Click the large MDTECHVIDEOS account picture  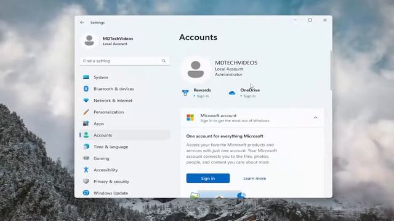pos(196,69)
